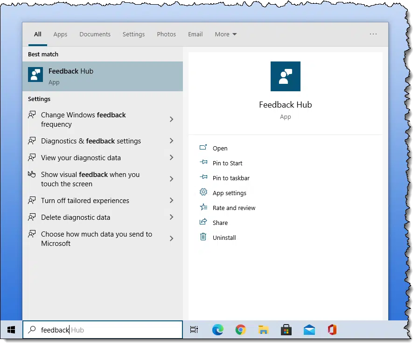The height and width of the screenshot is (346, 419).
Task: Click the Settings section heading in results
Action: (x=39, y=99)
